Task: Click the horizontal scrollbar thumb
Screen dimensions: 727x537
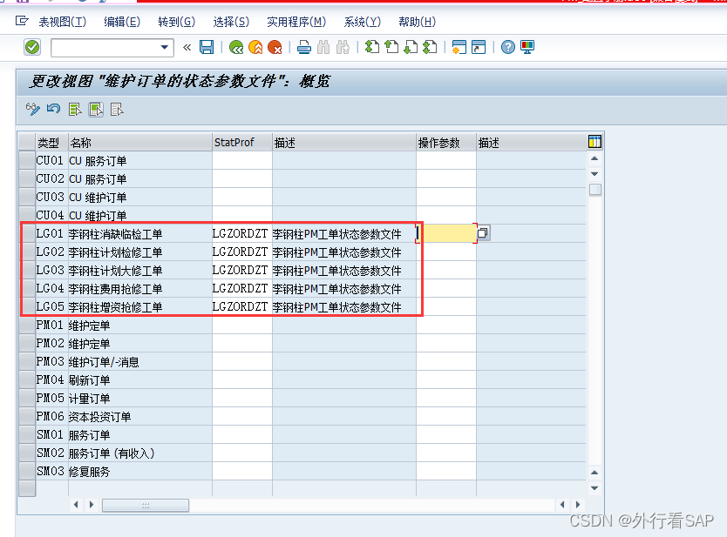Action: point(145,505)
